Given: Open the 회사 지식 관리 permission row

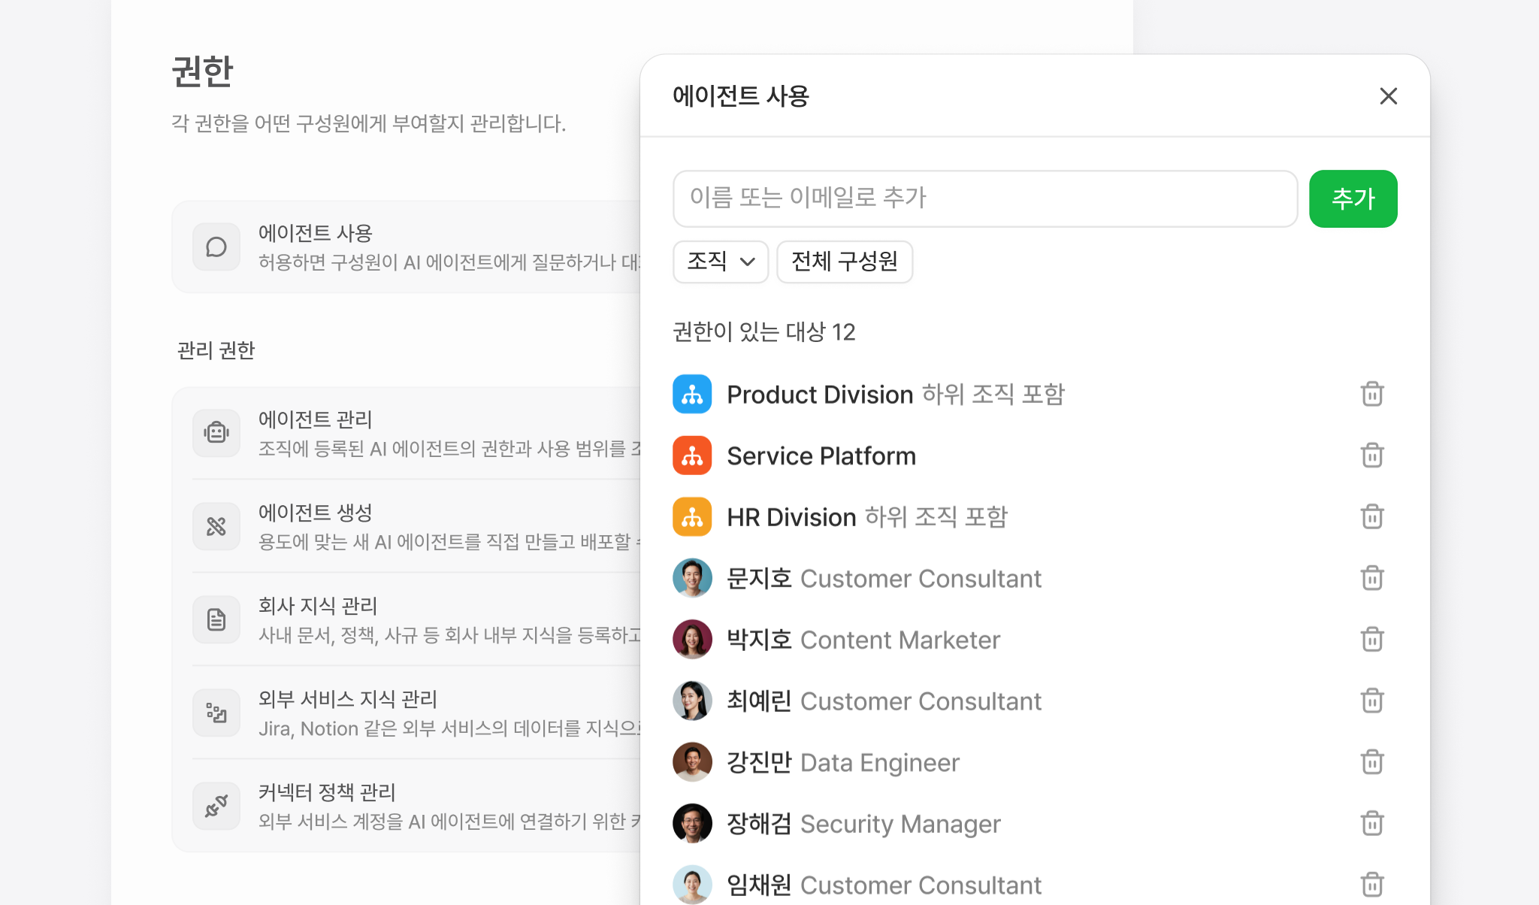Looking at the screenshot, I should click(407, 619).
